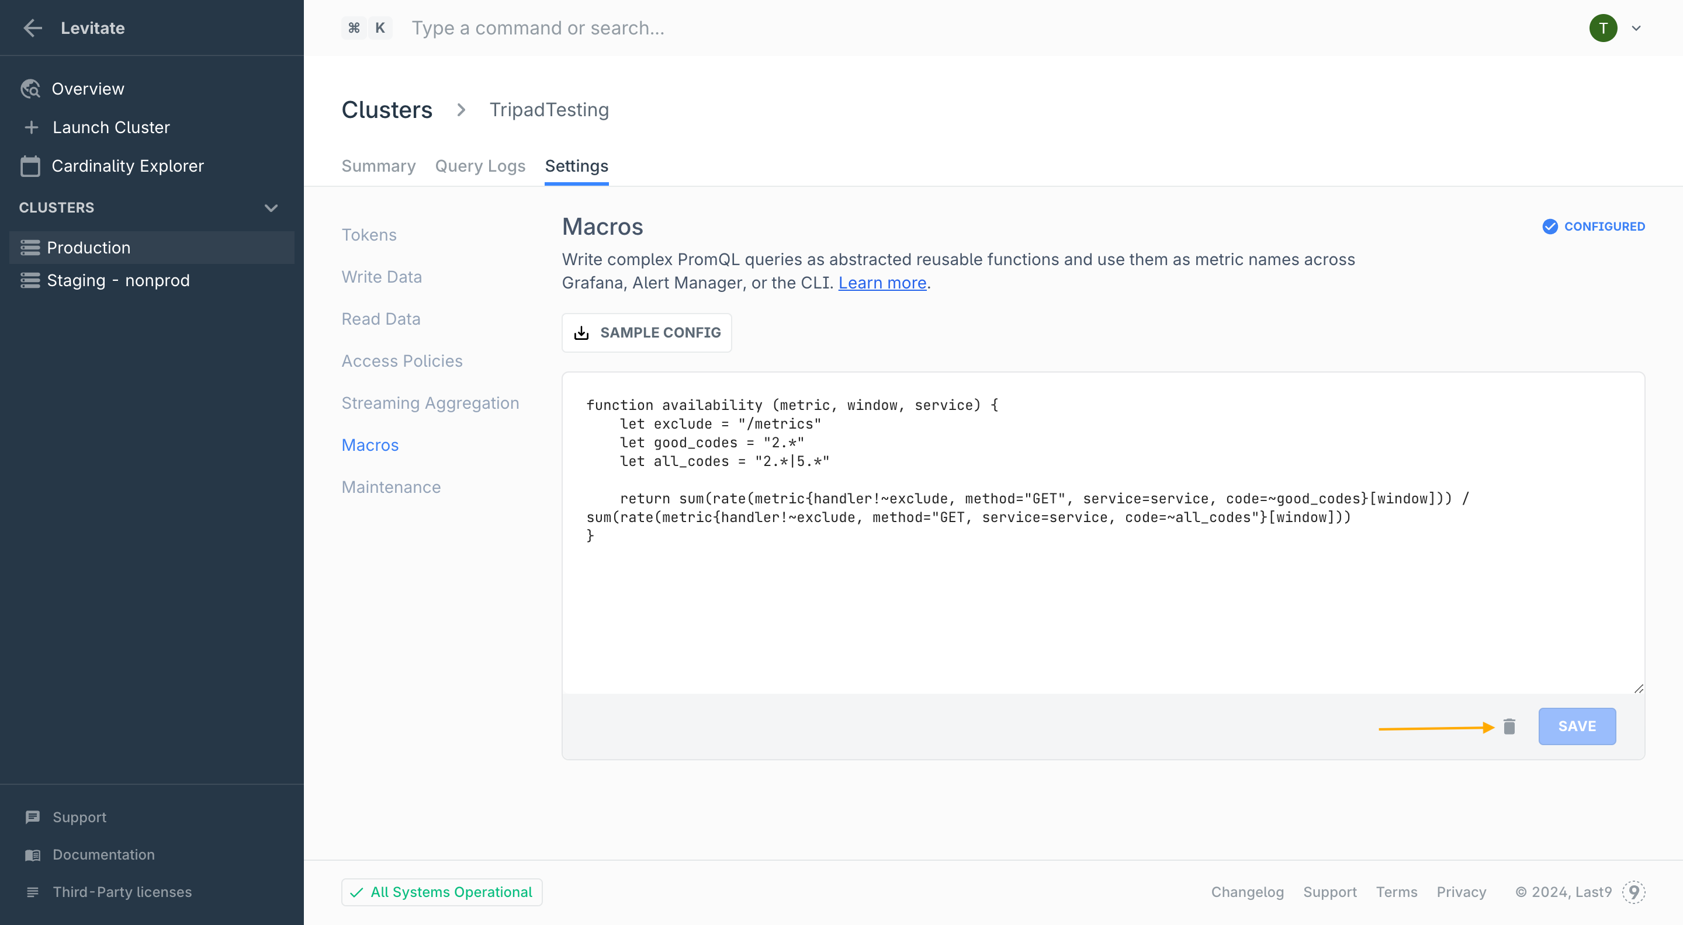
Task: Click the Macros settings menu item
Action: [x=369, y=446]
